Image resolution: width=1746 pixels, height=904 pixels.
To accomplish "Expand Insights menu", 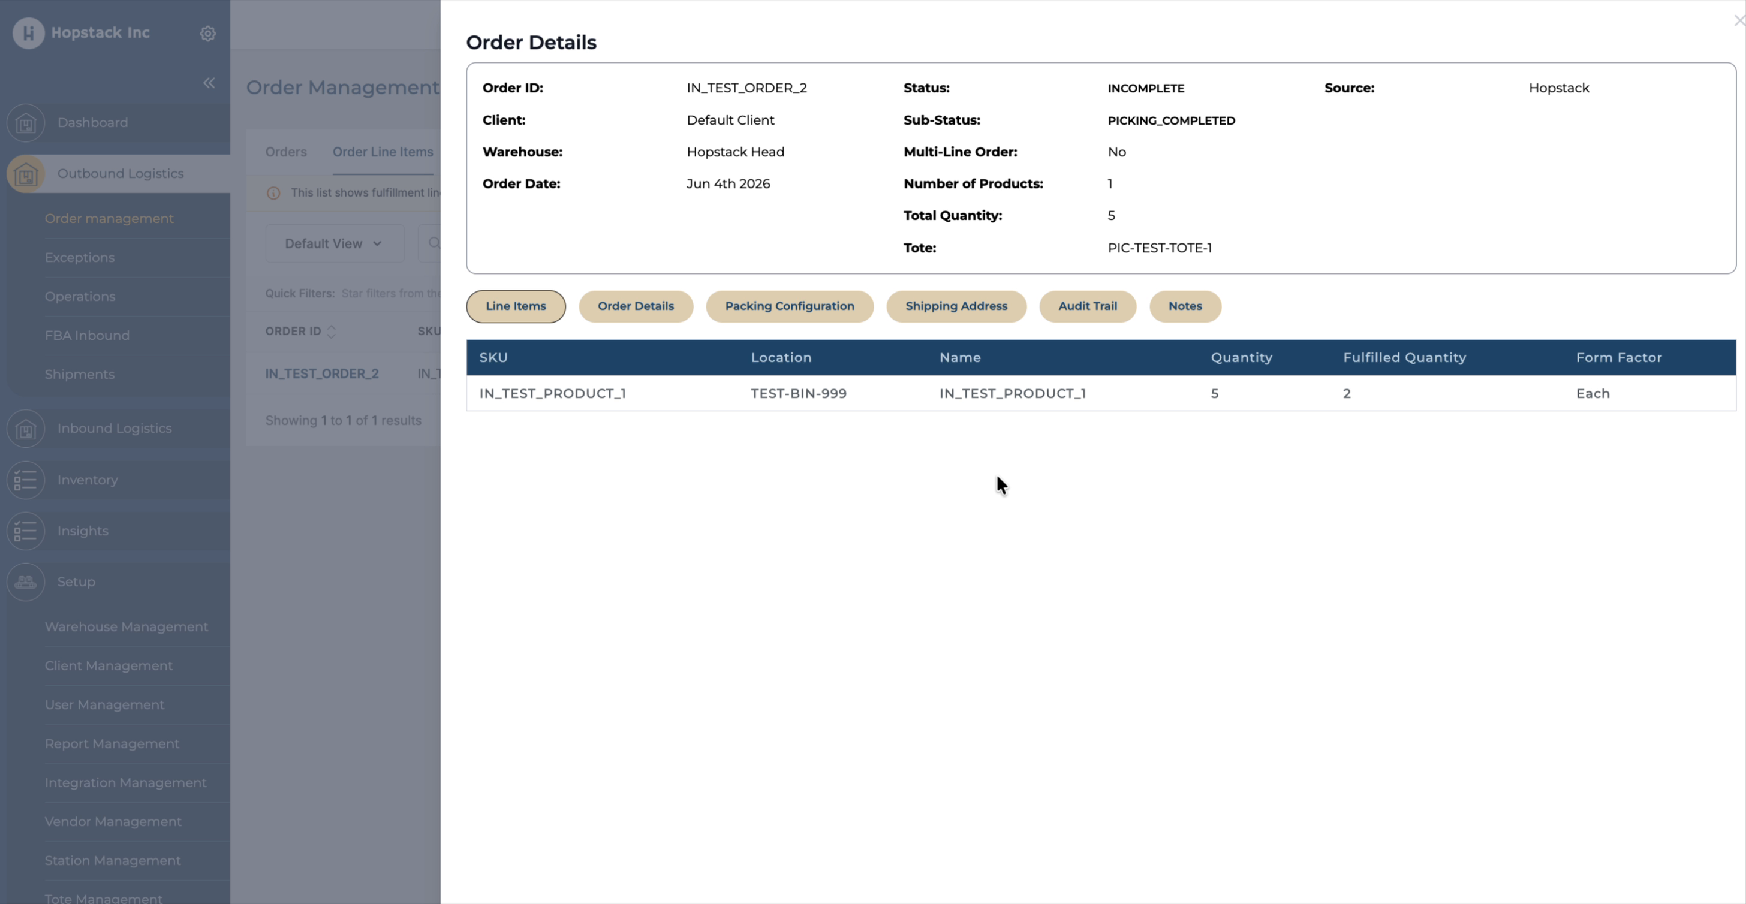I will (83, 531).
